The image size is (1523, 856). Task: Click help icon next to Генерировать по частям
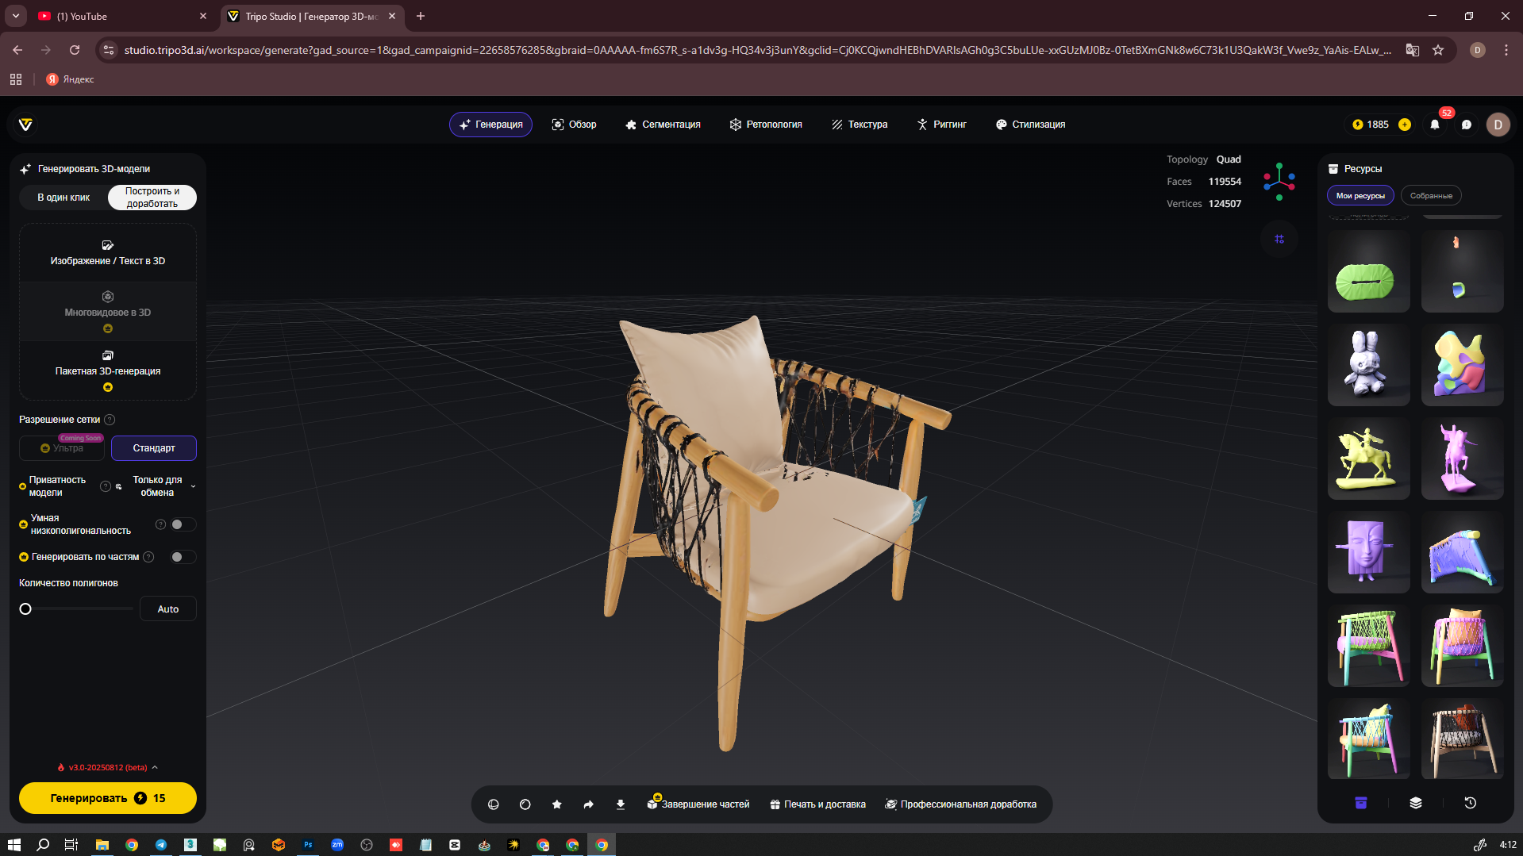point(148,557)
